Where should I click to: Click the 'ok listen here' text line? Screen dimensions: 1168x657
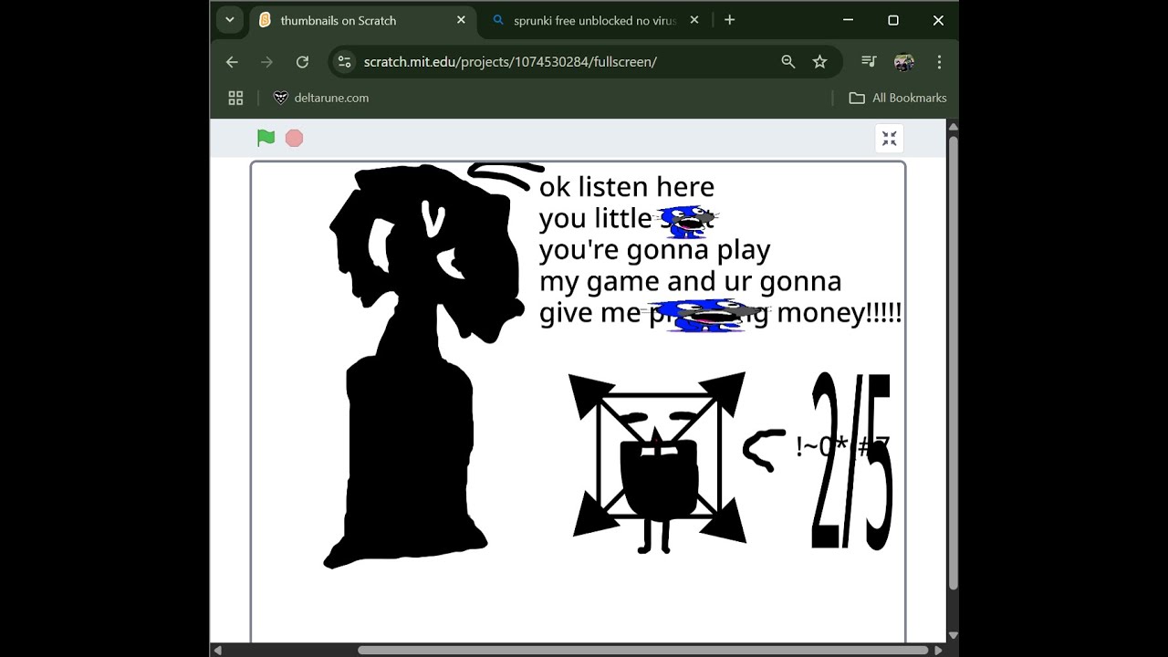tap(626, 186)
